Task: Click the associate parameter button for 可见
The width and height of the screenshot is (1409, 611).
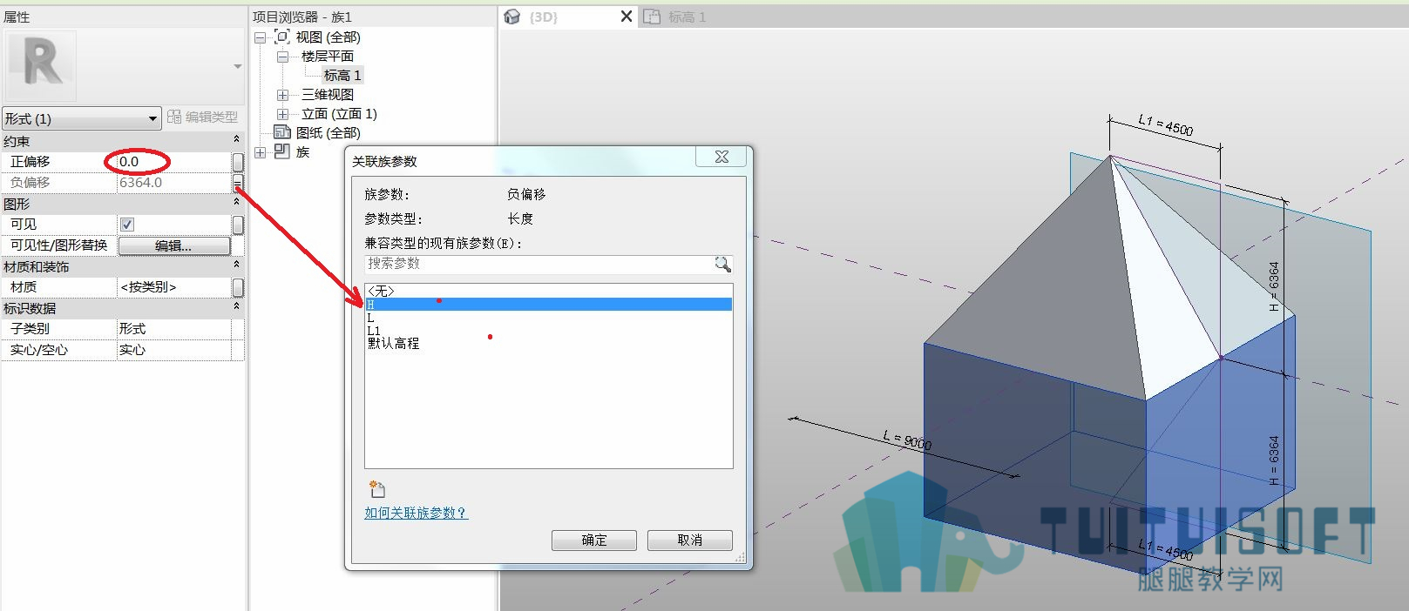Action: (238, 225)
